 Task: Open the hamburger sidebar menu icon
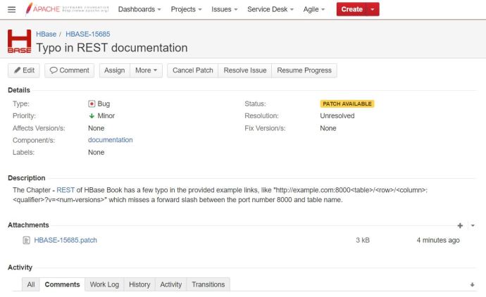(x=11, y=9)
